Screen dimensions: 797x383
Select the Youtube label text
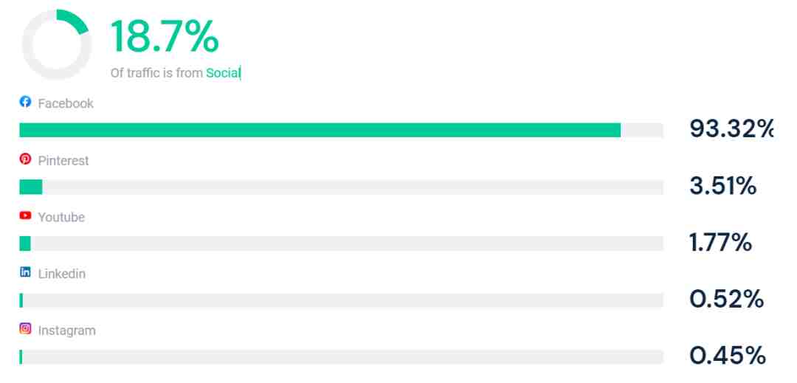click(x=61, y=218)
